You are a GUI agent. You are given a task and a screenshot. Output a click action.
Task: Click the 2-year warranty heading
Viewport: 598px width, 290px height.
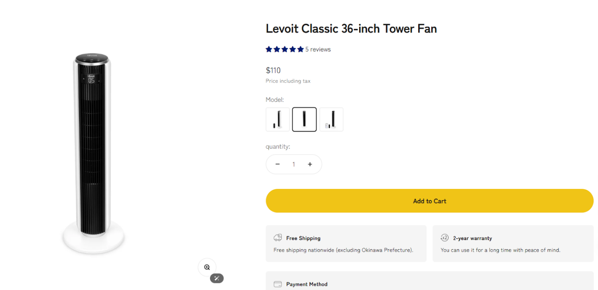pos(472,238)
